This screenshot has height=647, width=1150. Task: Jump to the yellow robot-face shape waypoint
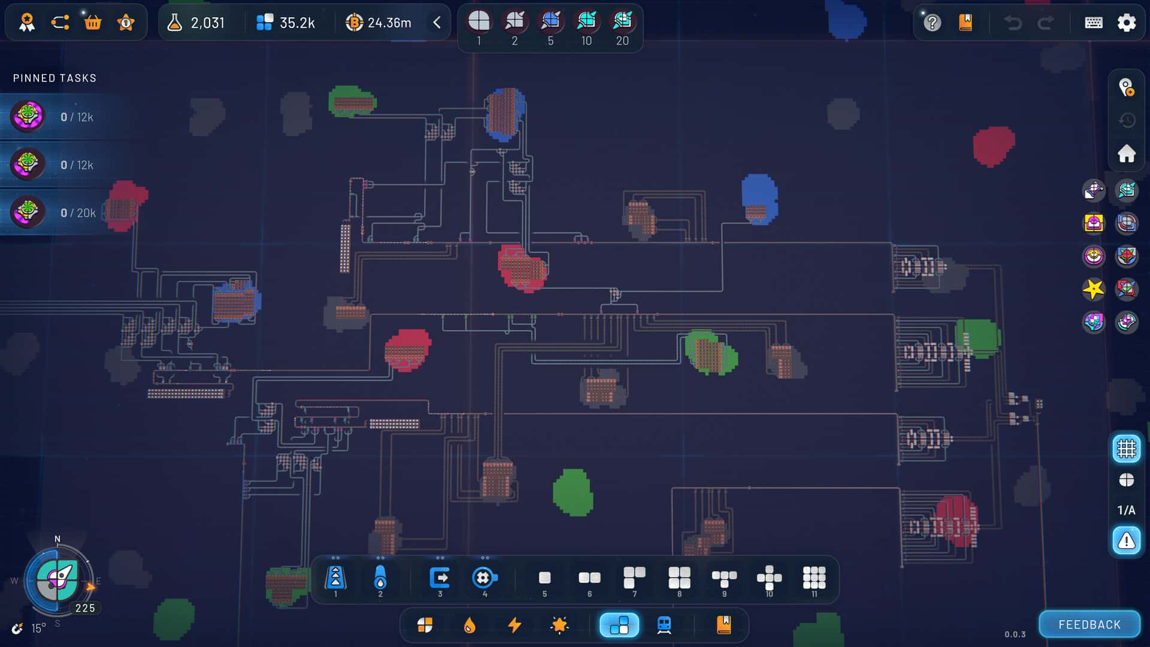(x=1094, y=223)
